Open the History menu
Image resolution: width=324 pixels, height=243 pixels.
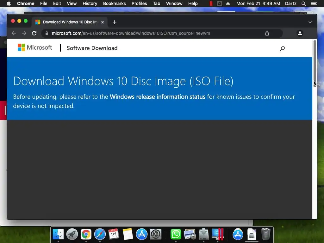pyautogui.click(x=90, y=3)
